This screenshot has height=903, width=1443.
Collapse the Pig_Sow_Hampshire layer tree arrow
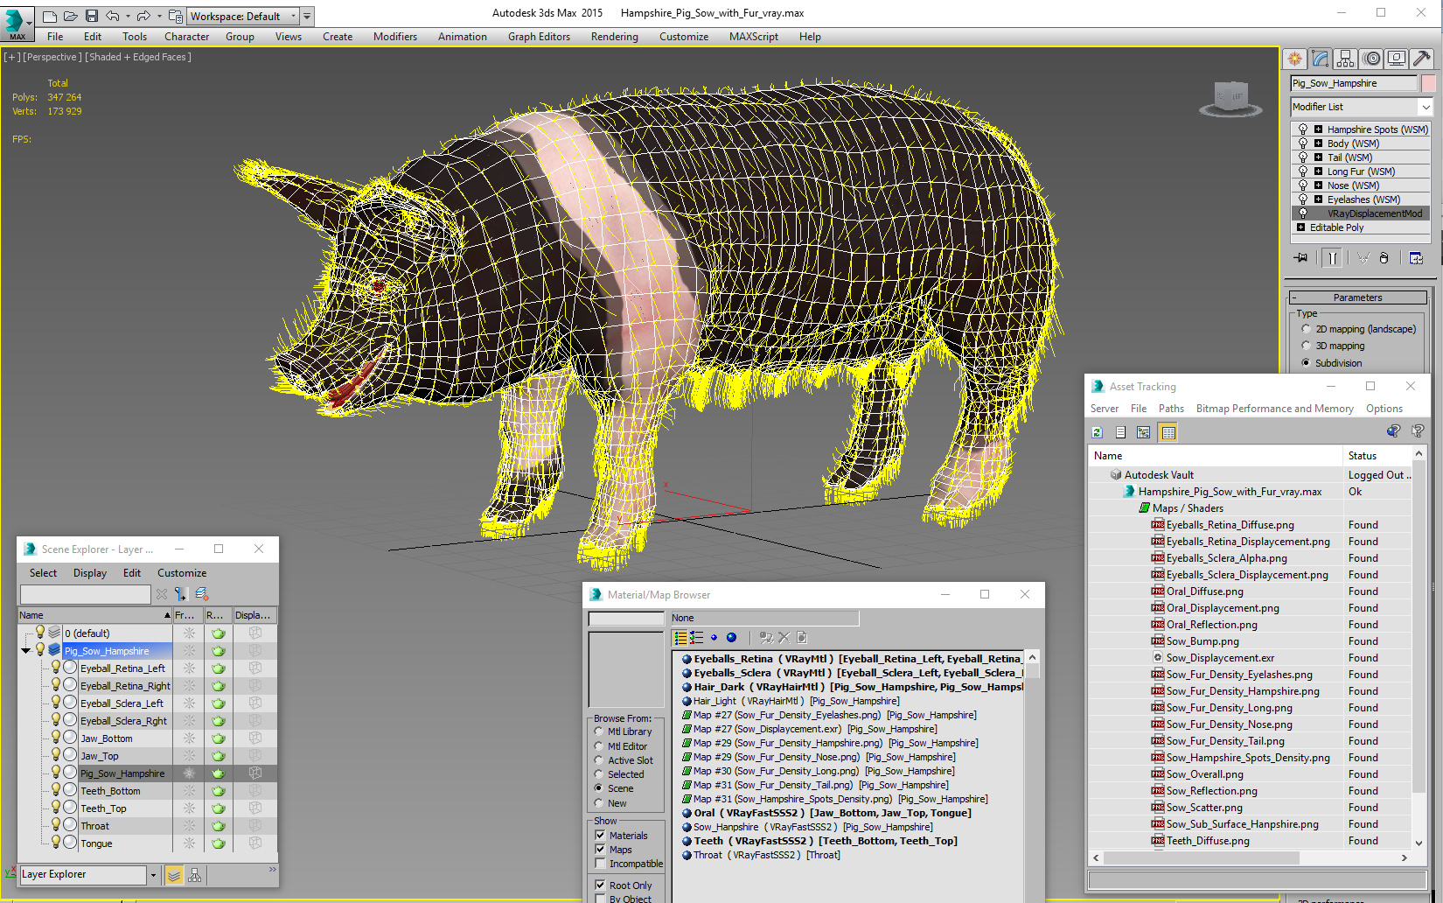tap(26, 651)
